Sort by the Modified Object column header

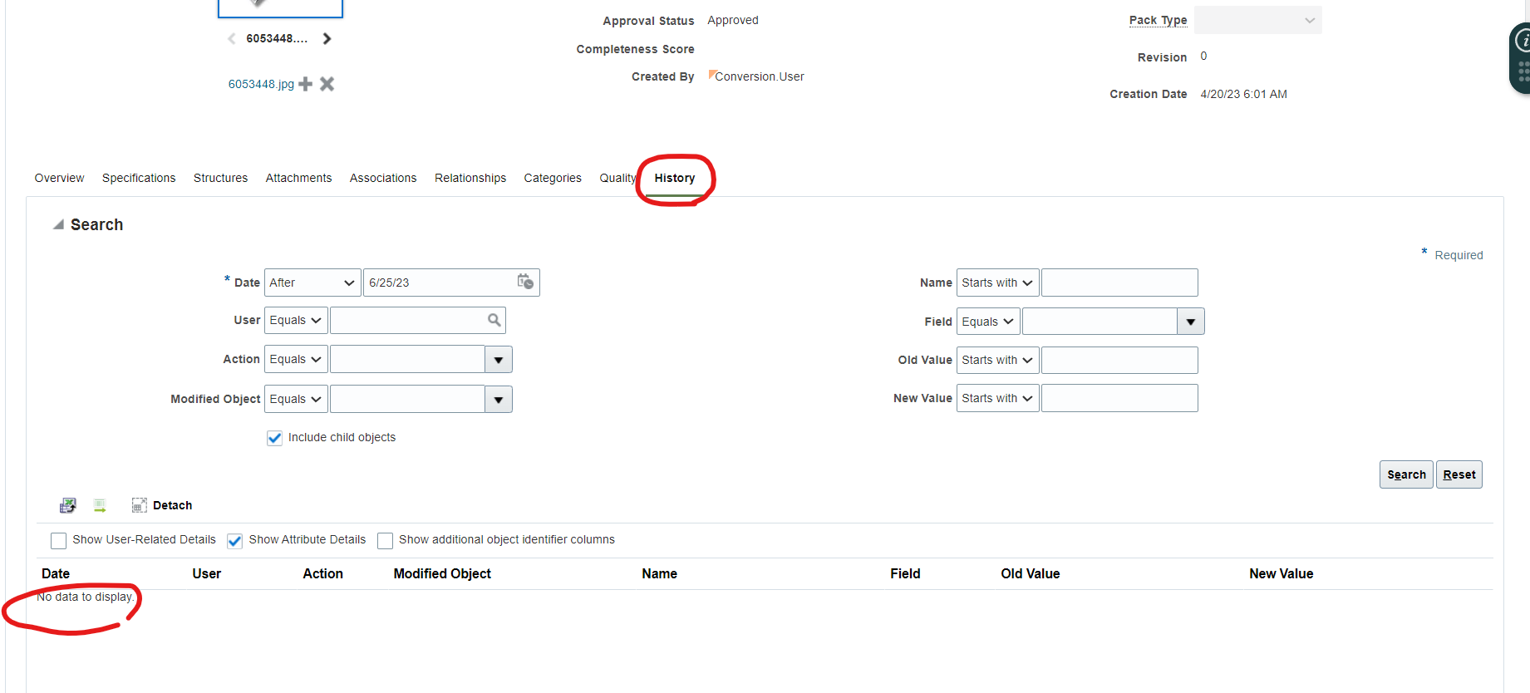coord(442,573)
